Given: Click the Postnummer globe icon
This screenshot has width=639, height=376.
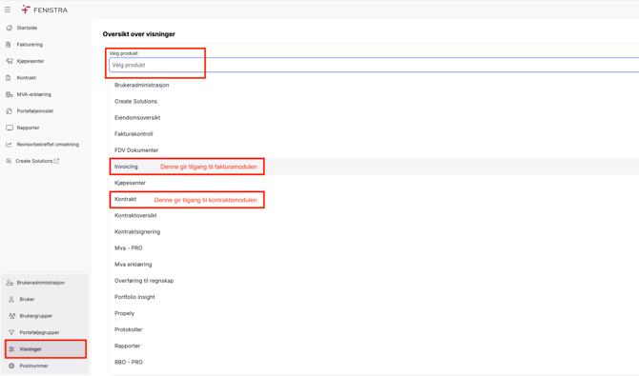Looking at the screenshot, I should [x=11, y=366].
